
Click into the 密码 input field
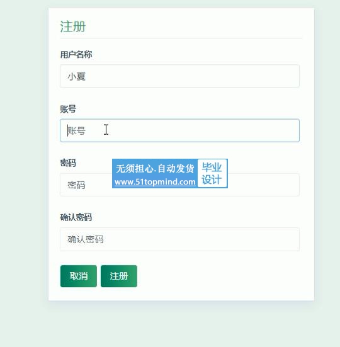point(179,185)
